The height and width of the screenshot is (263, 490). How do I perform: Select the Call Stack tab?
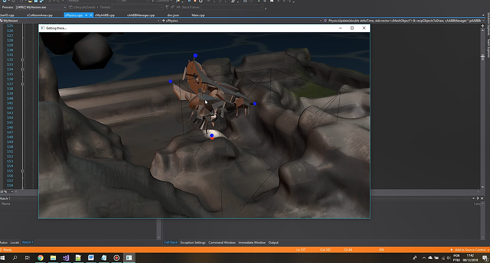pos(170,242)
